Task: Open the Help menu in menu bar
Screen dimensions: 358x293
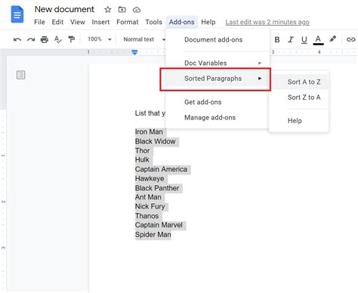Action: click(x=208, y=22)
